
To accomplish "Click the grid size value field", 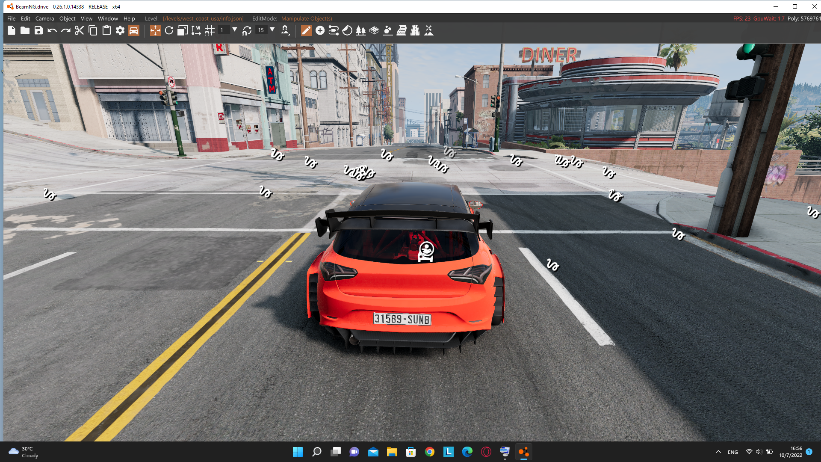I will pos(223,30).
